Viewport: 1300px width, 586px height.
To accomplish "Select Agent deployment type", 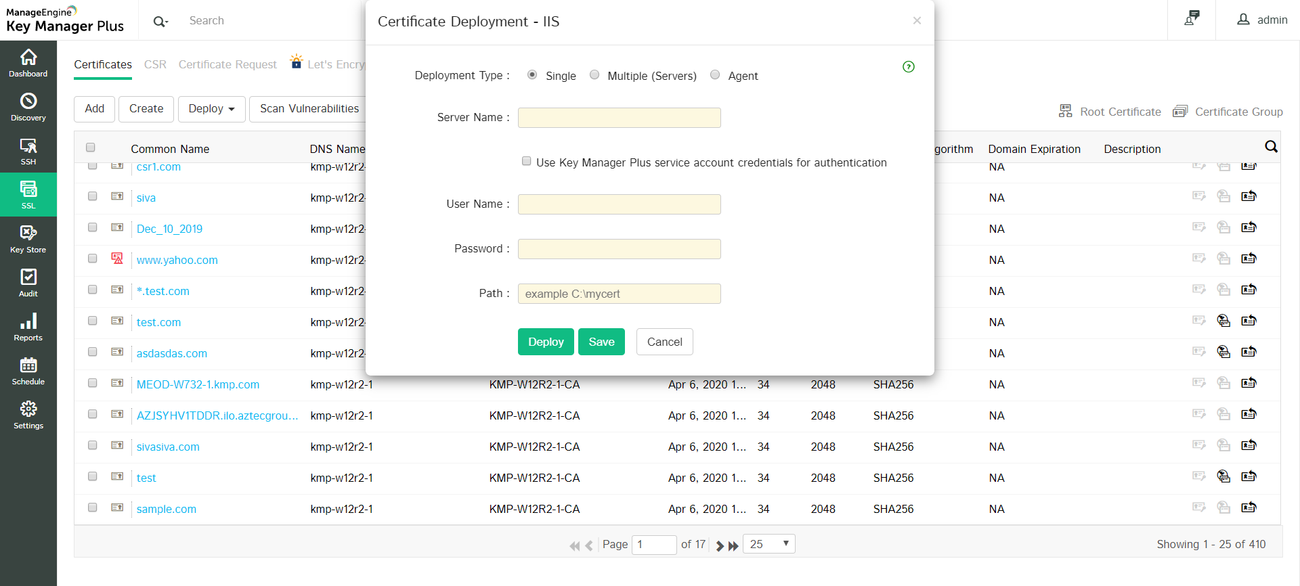I will [715, 75].
